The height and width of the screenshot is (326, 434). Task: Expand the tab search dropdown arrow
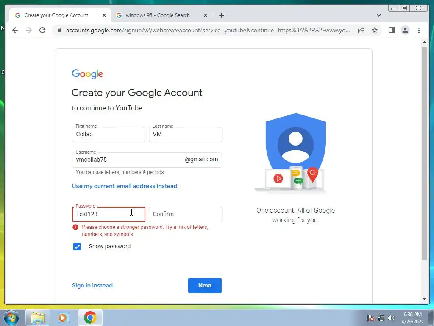(379, 15)
